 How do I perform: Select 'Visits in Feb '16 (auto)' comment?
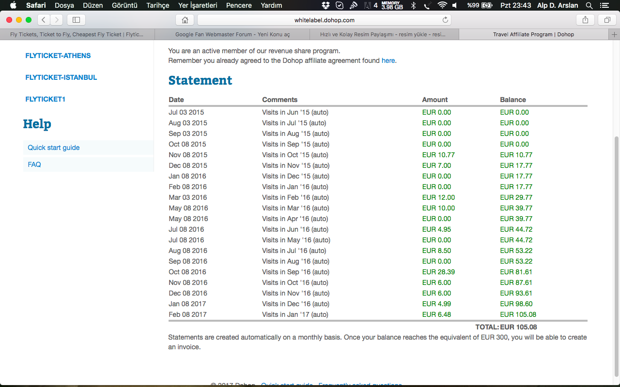point(295,197)
